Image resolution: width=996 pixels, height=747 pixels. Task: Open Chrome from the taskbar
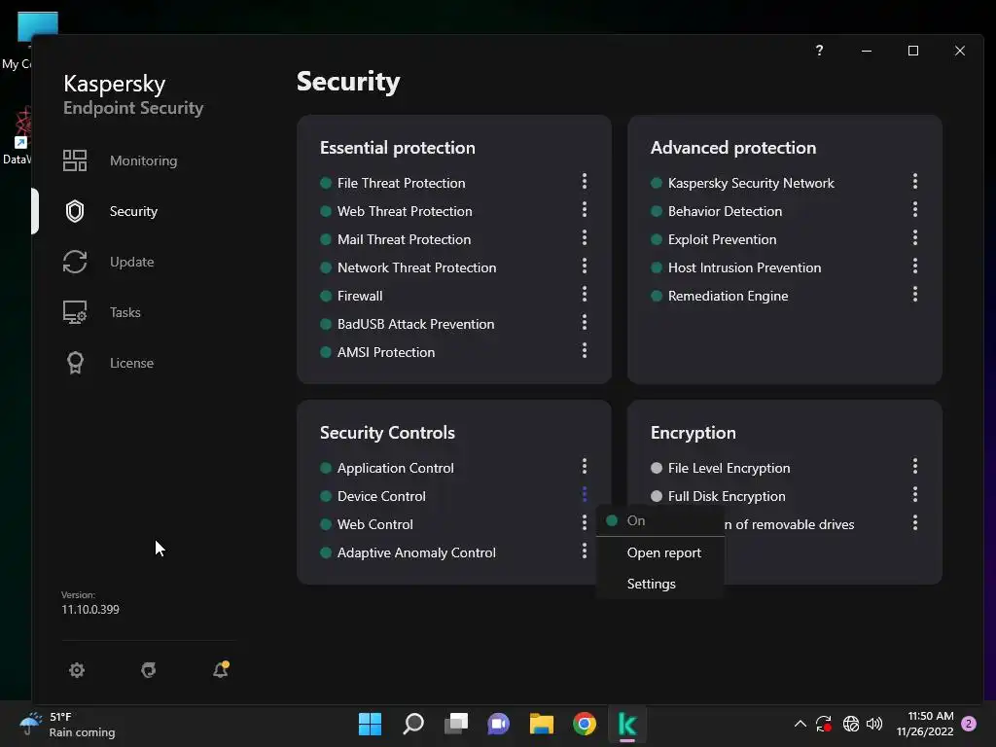pos(585,724)
